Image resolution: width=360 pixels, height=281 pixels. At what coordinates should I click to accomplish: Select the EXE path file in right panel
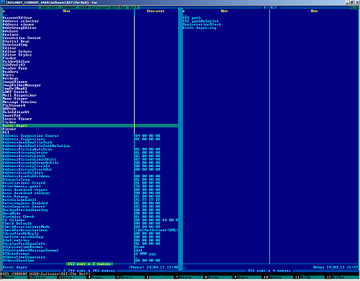[x=192, y=18]
